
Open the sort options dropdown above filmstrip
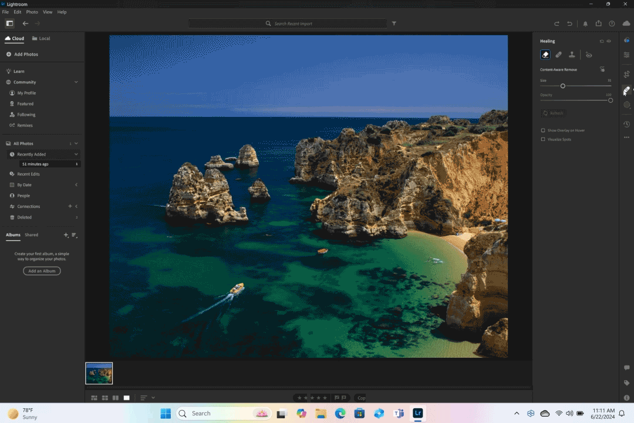(145, 398)
